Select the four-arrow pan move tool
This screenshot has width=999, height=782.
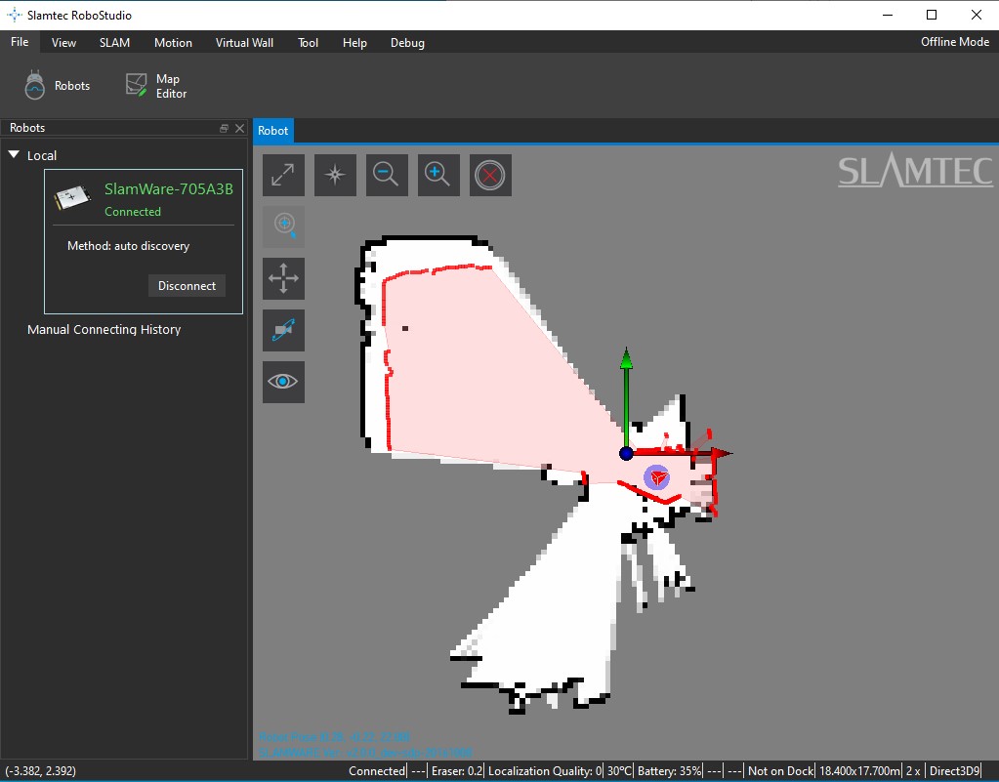(x=283, y=278)
